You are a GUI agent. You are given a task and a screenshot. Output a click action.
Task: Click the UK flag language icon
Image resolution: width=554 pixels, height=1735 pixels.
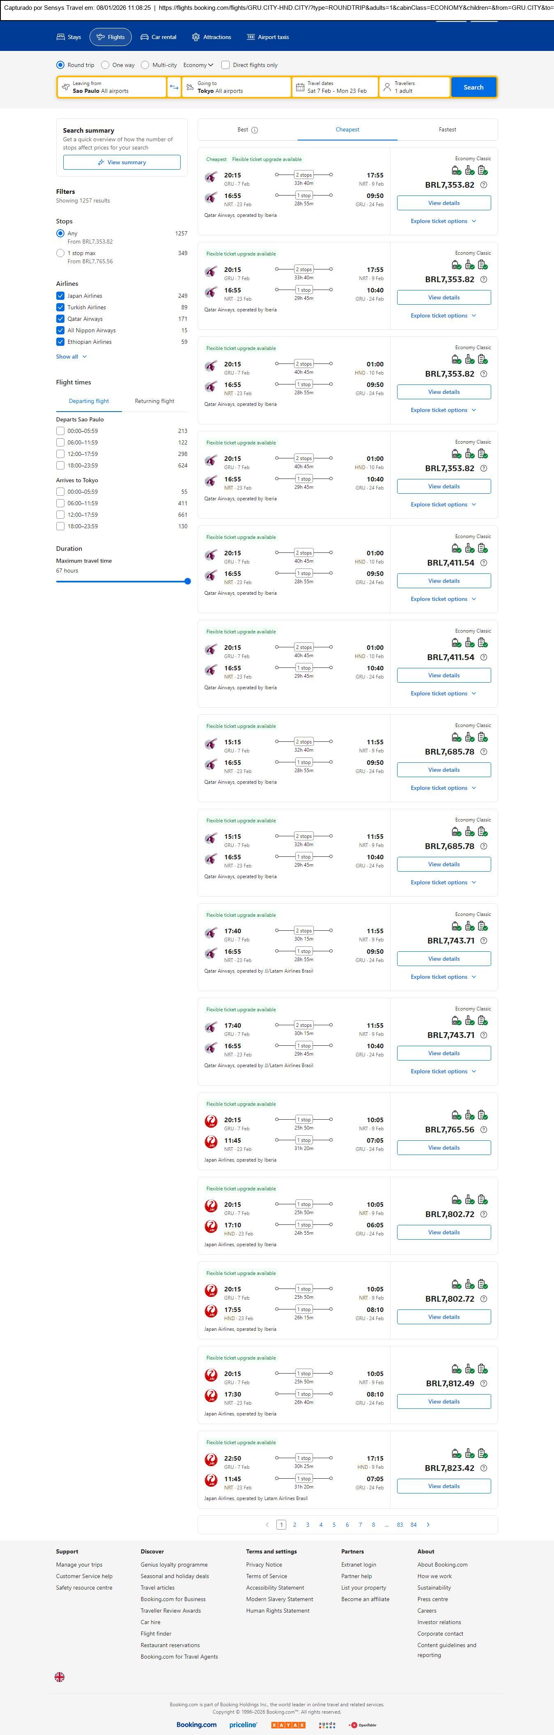(60, 1676)
